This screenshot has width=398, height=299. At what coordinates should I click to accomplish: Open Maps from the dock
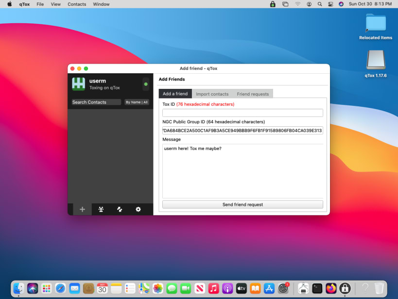pos(144,288)
